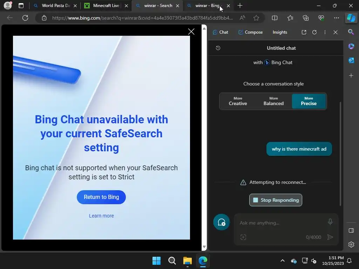Hide the sidebar with bottom panel icon

coord(351,230)
